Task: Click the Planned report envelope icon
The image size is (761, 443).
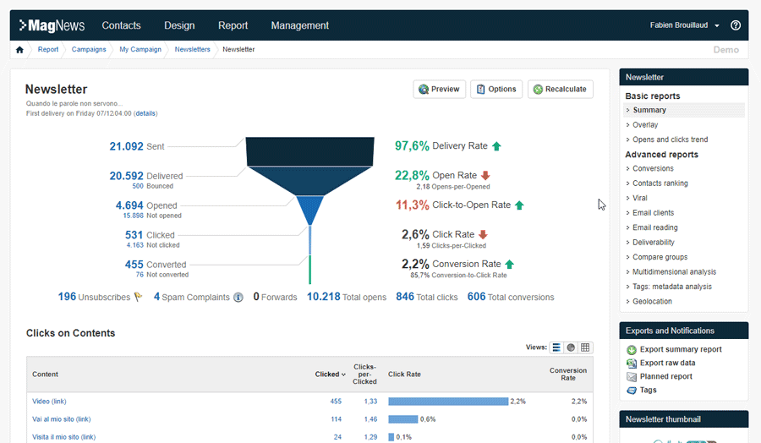Action: click(x=632, y=377)
